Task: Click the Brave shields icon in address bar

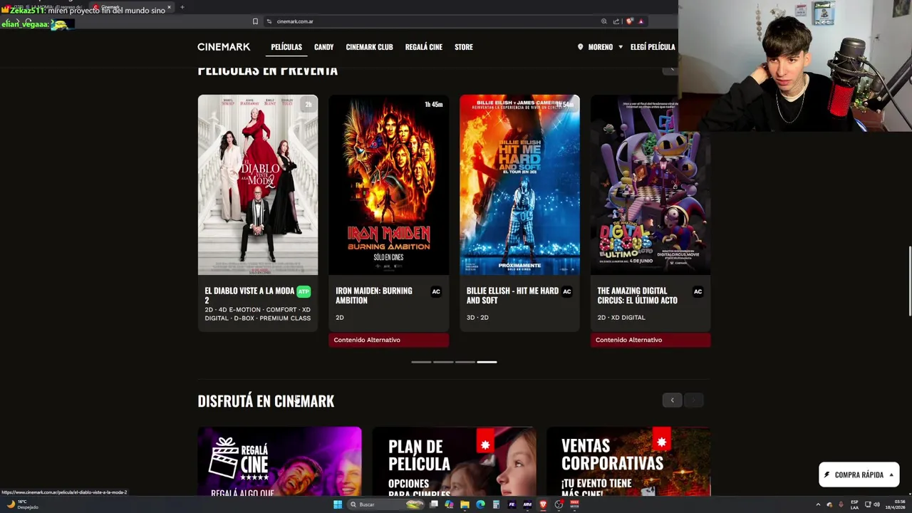Action: 629,21
